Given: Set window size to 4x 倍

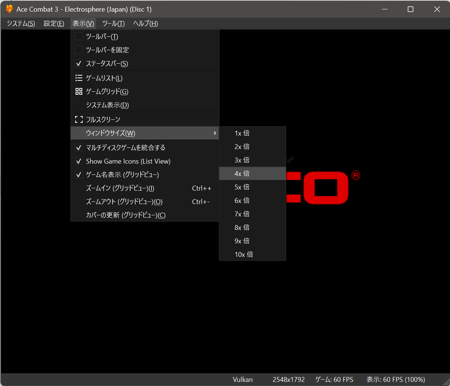Looking at the screenshot, I should click(252, 174).
